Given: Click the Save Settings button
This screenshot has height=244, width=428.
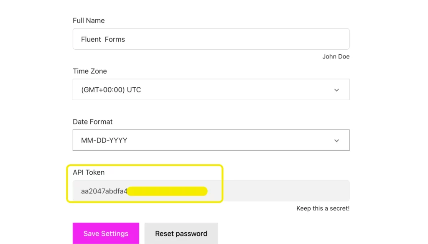Looking at the screenshot, I should 106,233.
